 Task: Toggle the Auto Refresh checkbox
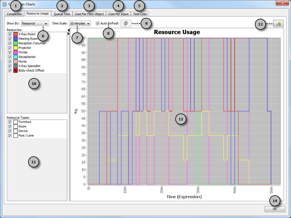point(98,23)
